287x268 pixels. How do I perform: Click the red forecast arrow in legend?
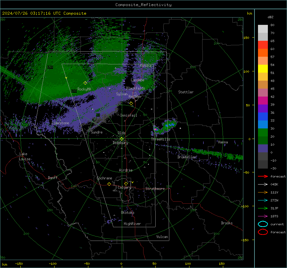pyautogui.click(x=263, y=176)
